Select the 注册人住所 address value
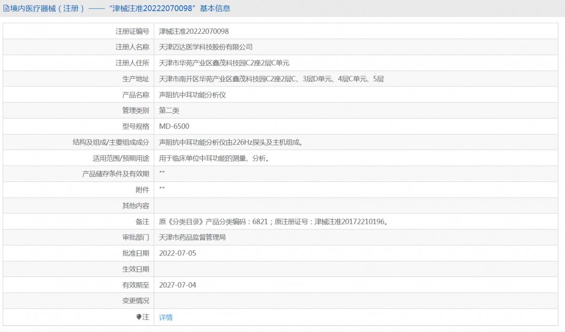The image size is (565, 332). point(224,63)
